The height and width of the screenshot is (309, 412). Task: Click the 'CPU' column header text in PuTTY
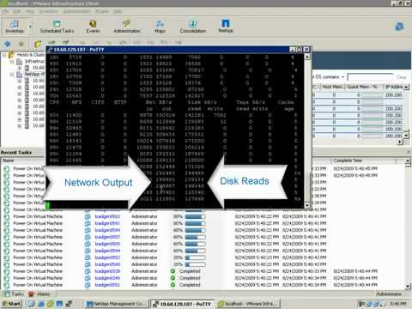pyautogui.click(x=54, y=102)
